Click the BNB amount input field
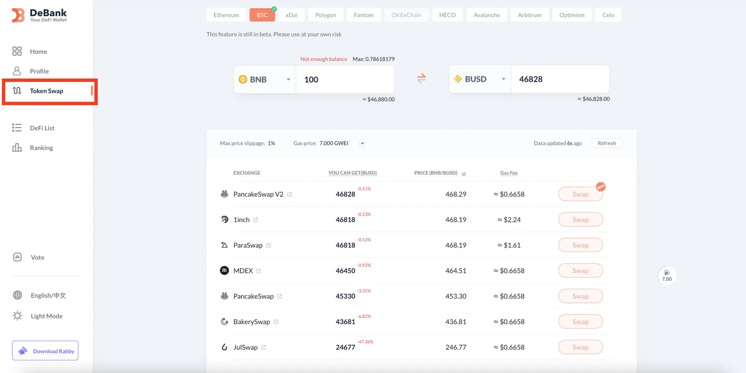The width and height of the screenshot is (746, 373). click(345, 80)
